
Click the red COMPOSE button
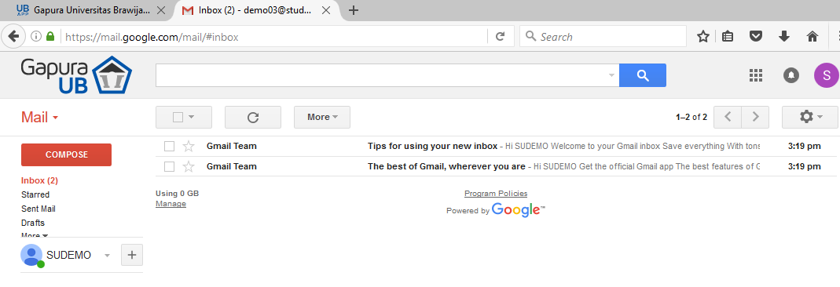[67, 154]
